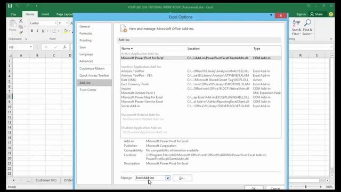The image size is (341, 192).
Task: Click Sign in at the top right
Action: click(301, 14)
